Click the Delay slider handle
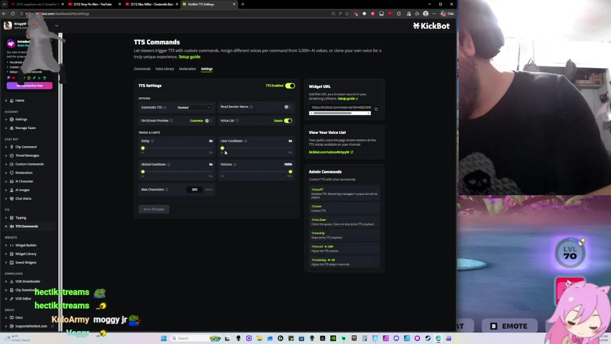This screenshot has height=344, width=611. [x=143, y=148]
